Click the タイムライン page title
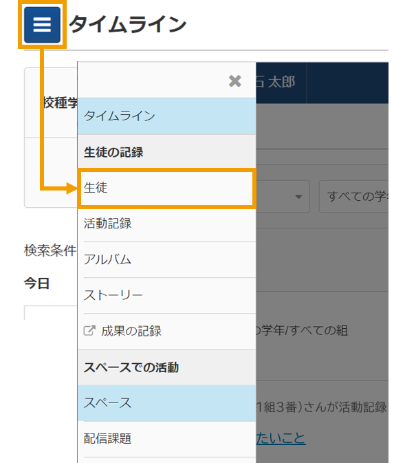Image resolution: width=394 pixels, height=463 pixels. pos(127,24)
